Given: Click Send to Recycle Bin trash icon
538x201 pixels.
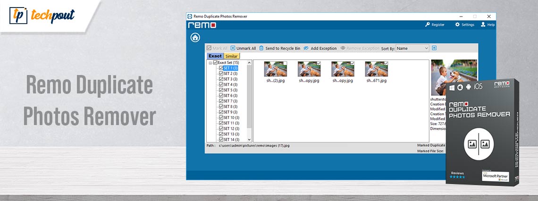Looking at the screenshot, I should coord(261,48).
